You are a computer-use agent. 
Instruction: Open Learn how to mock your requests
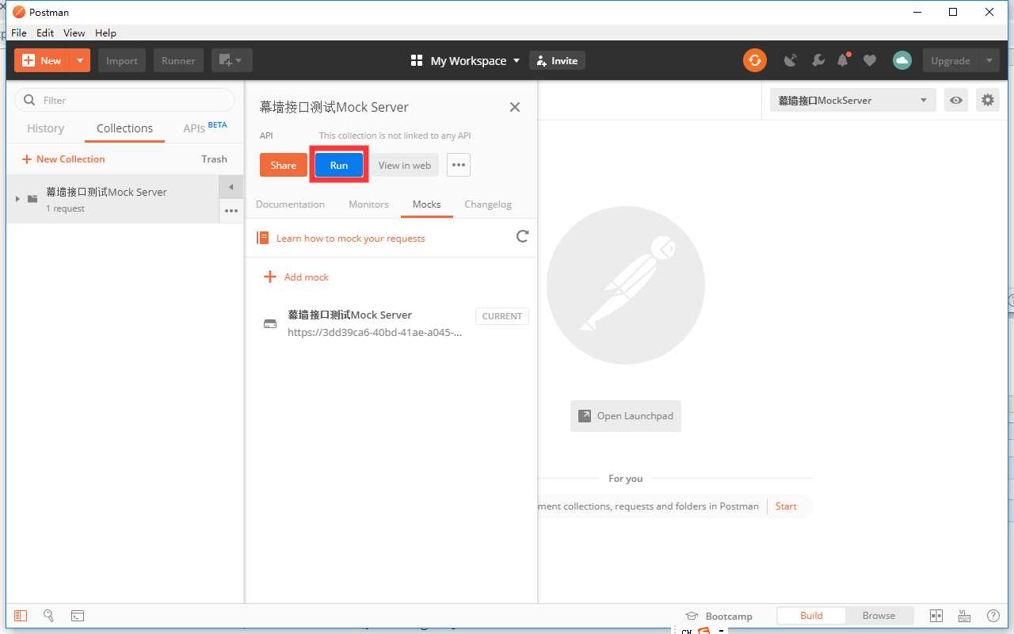click(350, 238)
